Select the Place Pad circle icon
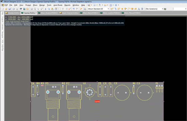This screenshot has width=187, height=121. tap(122, 9)
